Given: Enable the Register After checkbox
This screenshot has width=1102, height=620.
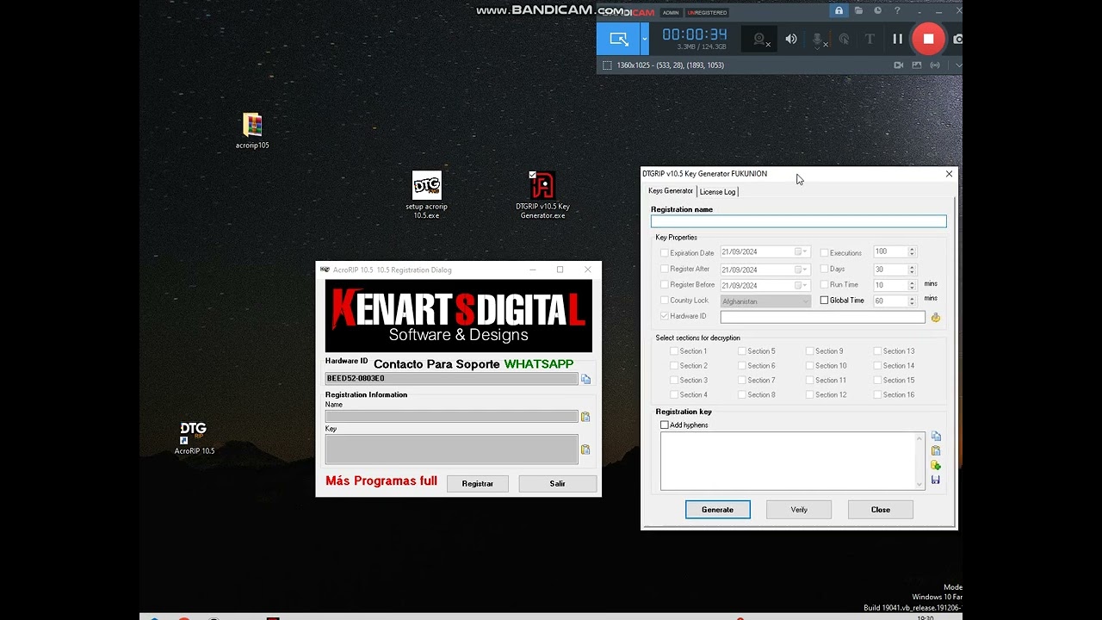Looking at the screenshot, I should tap(664, 269).
